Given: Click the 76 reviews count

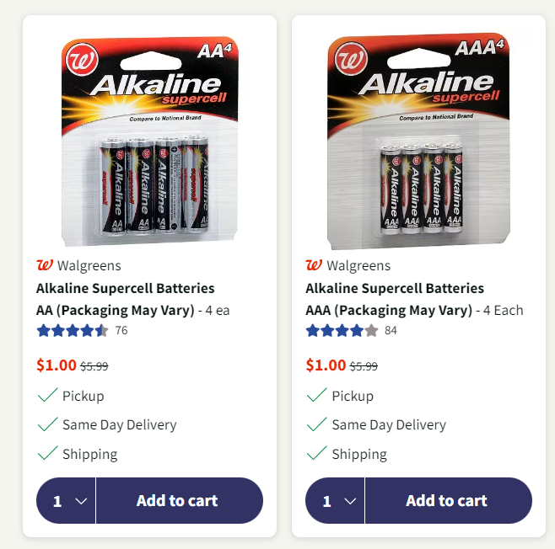Looking at the screenshot, I should point(121,330).
